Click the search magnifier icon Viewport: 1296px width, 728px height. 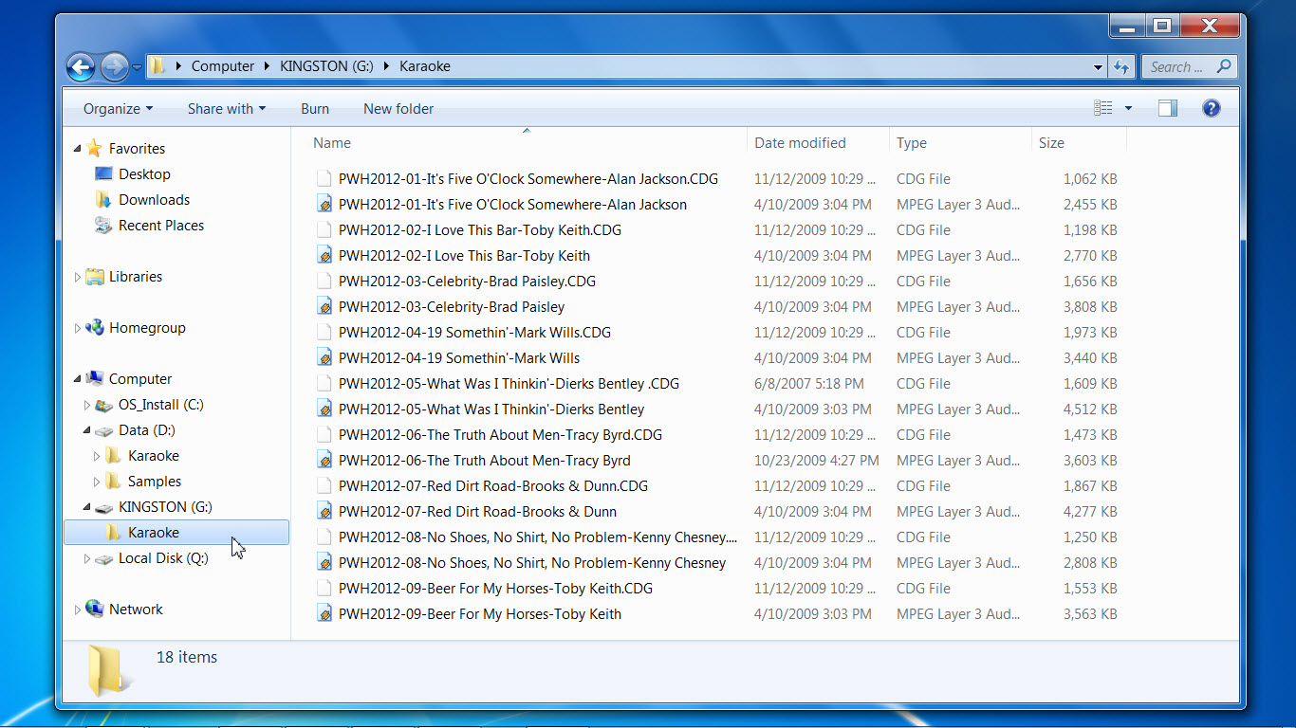pyautogui.click(x=1223, y=66)
